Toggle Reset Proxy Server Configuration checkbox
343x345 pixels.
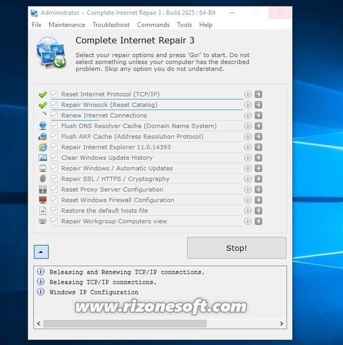pos(54,189)
